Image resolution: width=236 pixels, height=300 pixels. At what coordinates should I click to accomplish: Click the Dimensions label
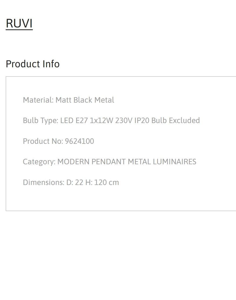(44, 183)
